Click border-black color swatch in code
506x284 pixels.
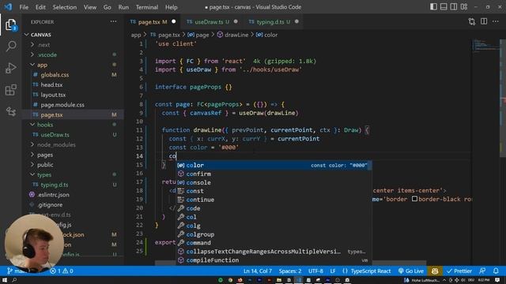tap(414, 199)
